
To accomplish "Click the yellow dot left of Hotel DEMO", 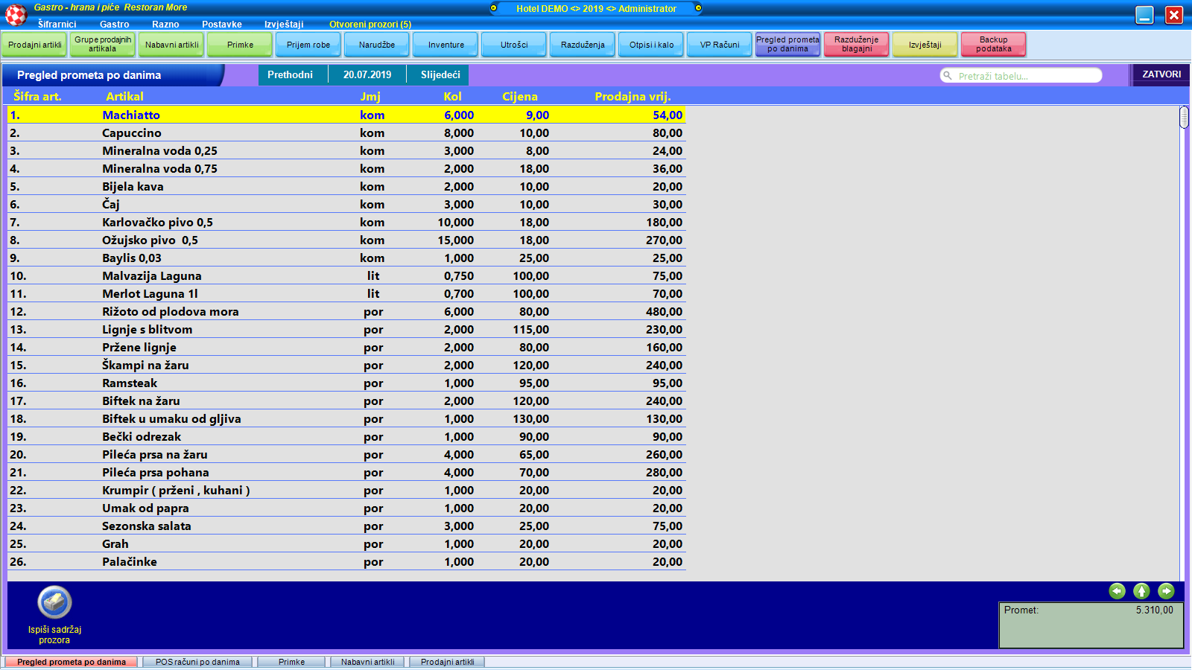I will 493,8.
